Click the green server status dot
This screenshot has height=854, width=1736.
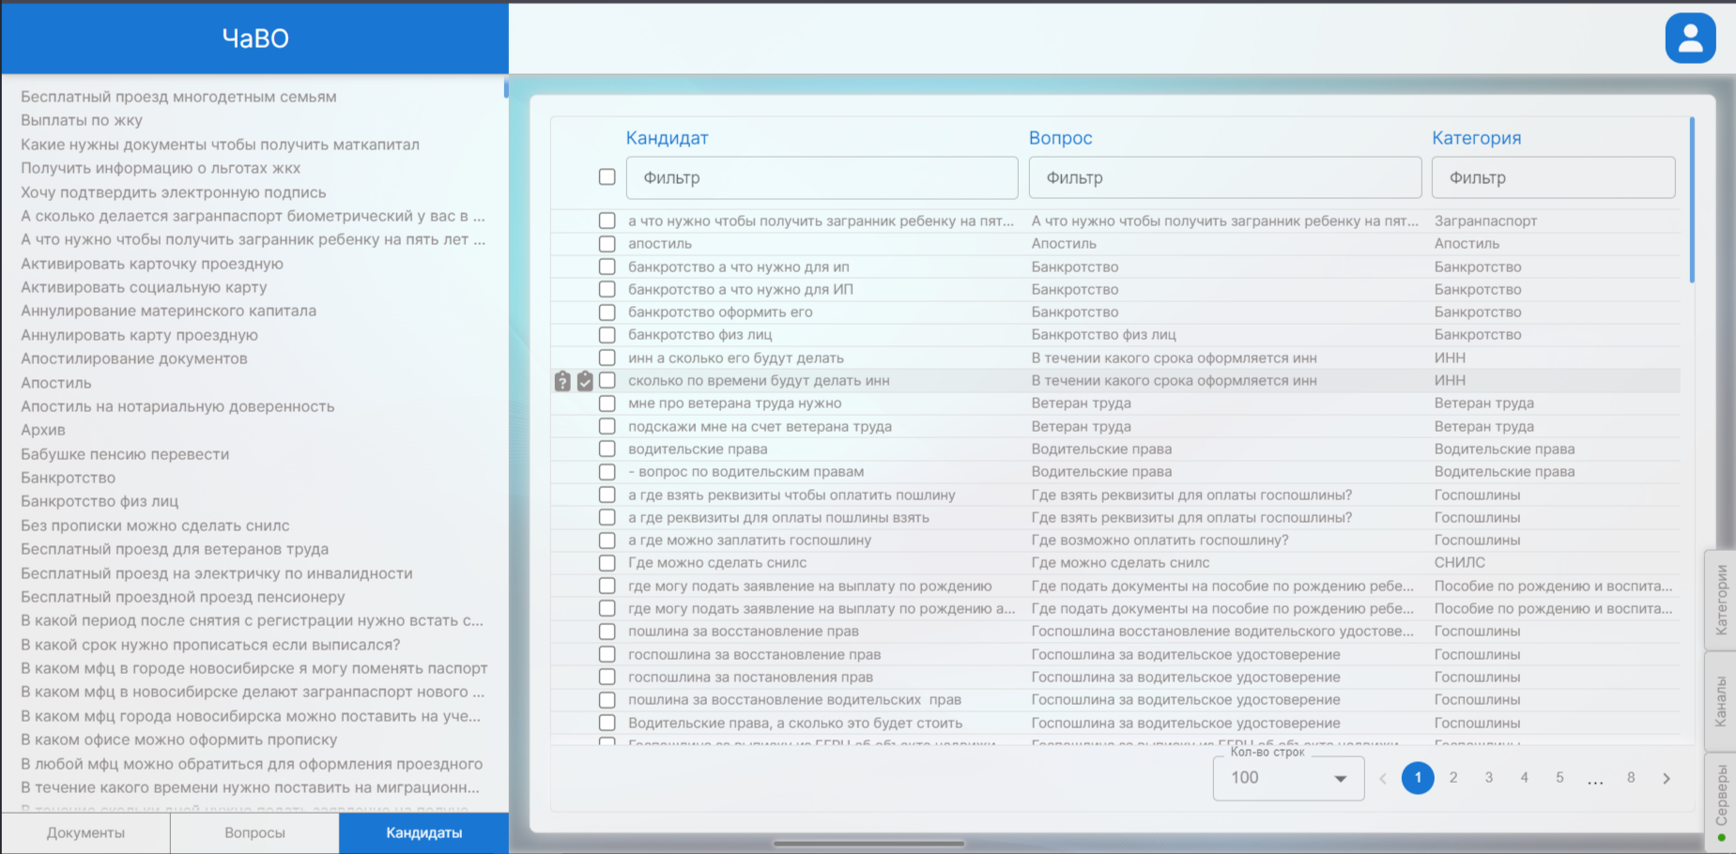1721,838
